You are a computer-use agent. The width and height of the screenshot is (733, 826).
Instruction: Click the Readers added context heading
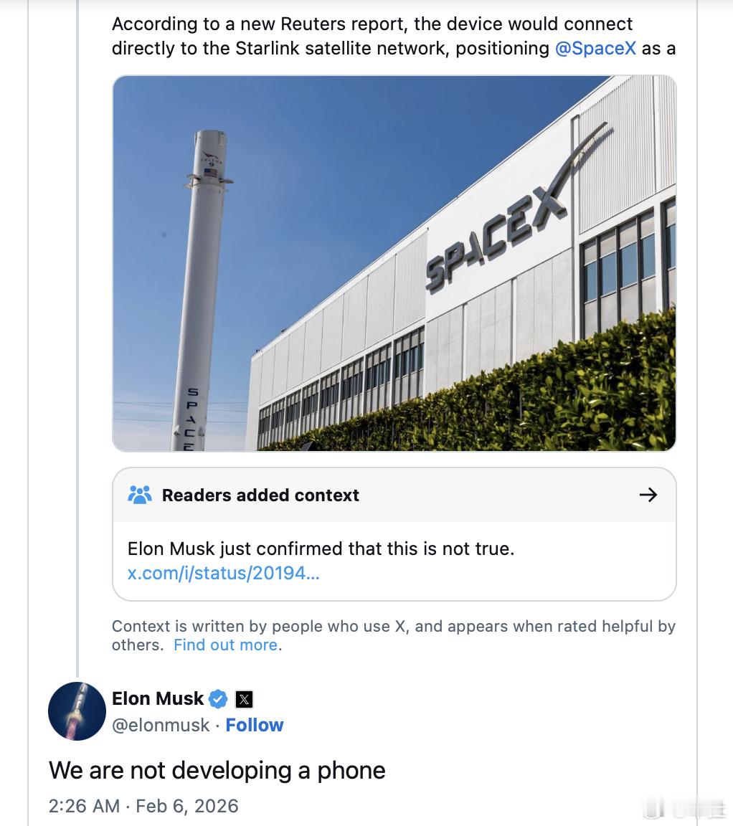[261, 495]
